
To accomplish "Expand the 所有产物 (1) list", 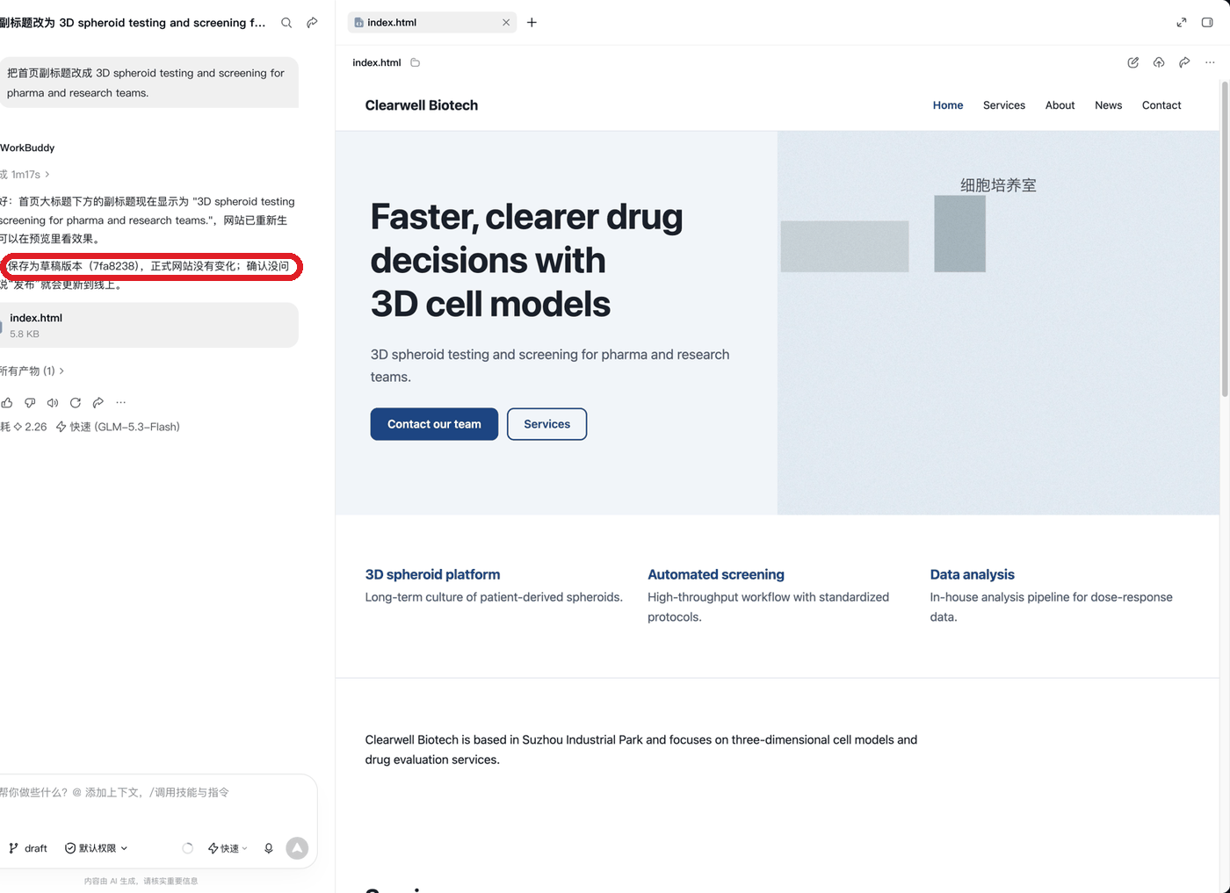I will point(32,371).
